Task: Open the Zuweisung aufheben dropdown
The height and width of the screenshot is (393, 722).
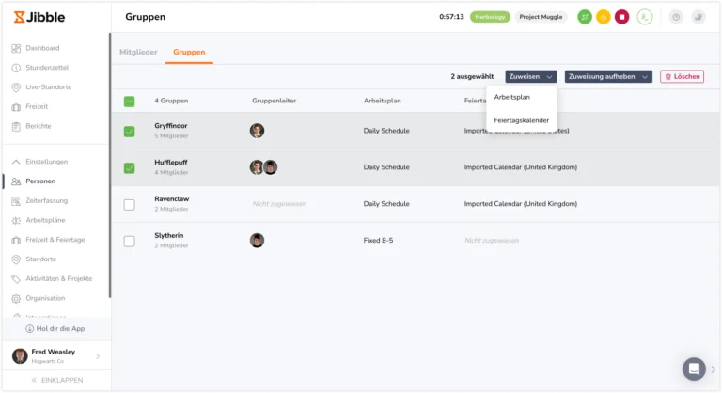Action: click(608, 76)
